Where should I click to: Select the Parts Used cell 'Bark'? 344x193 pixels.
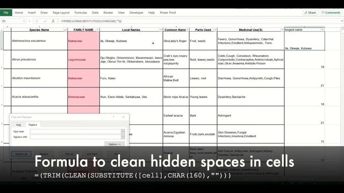203,116
